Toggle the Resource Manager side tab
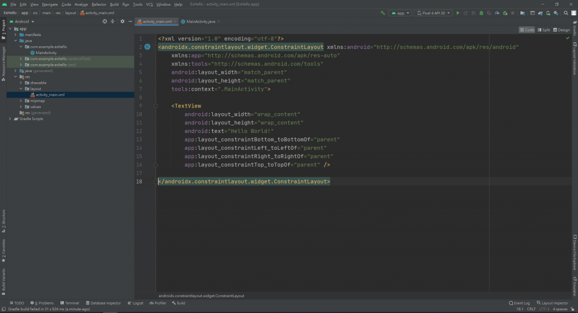 pos(3,63)
